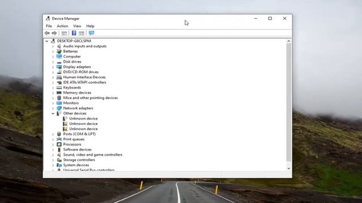Expand the System devices node arrow

coord(53,165)
